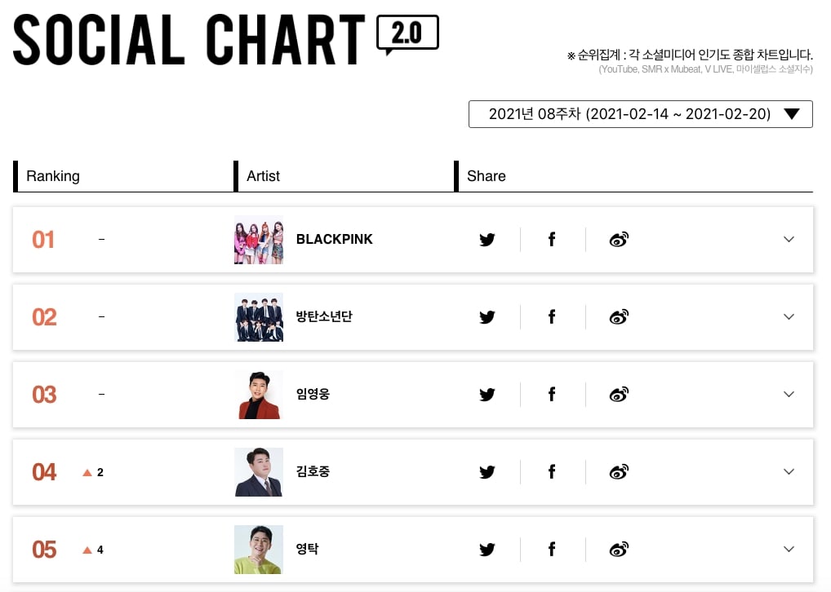Open 김호중 artist name link
Screen dimensions: 831x592
(313, 471)
